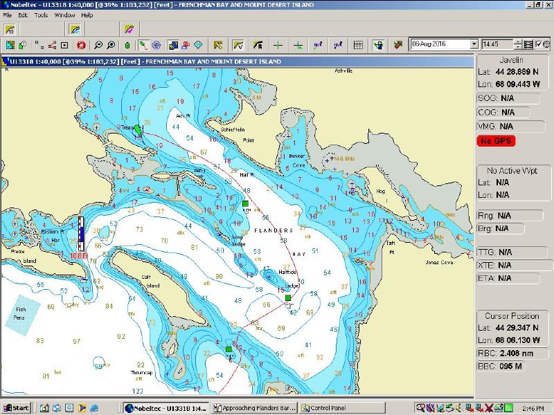Click the clock tool icon on the toolbar
The height and width of the screenshot is (415, 554).
pos(546,46)
